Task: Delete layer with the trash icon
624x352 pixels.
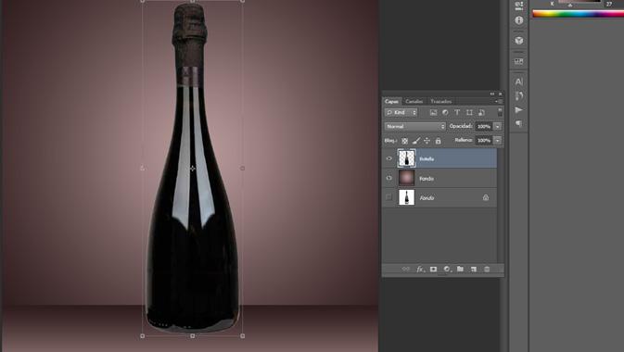Action: (x=487, y=270)
